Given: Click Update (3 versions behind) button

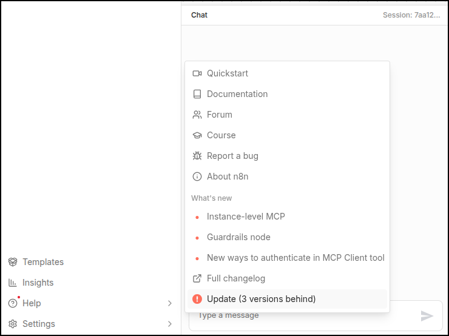Looking at the screenshot, I should click(x=261, y=299).
